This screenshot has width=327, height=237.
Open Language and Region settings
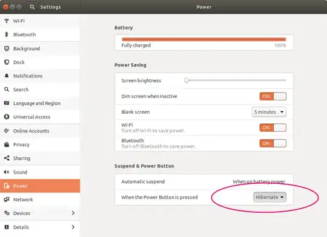[x=40, y=103]
